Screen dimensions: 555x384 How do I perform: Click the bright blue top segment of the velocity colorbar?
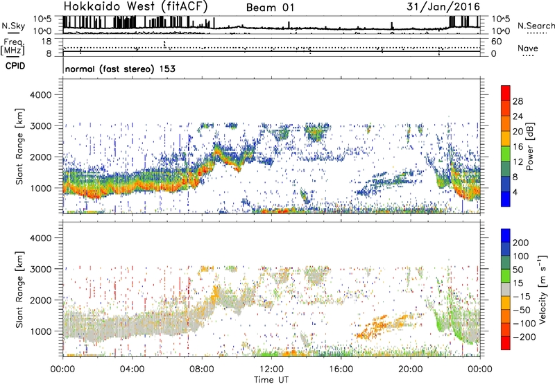pos(506,236)
